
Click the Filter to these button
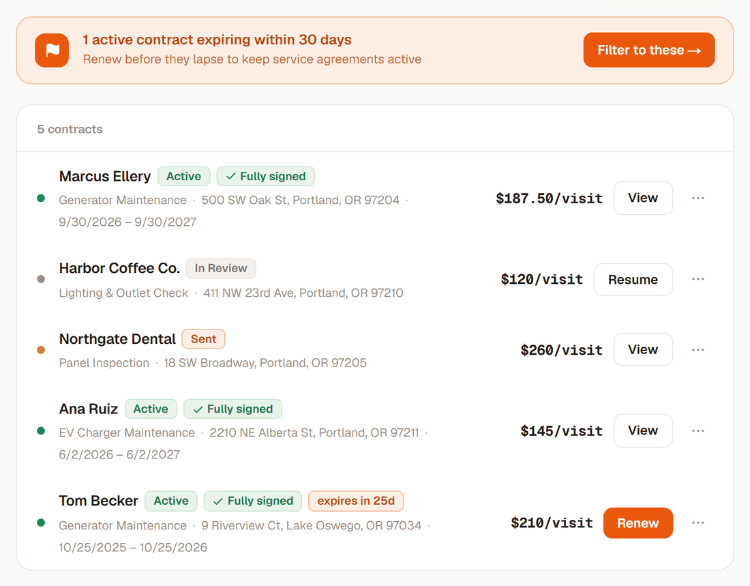click(x=649, y=50)
